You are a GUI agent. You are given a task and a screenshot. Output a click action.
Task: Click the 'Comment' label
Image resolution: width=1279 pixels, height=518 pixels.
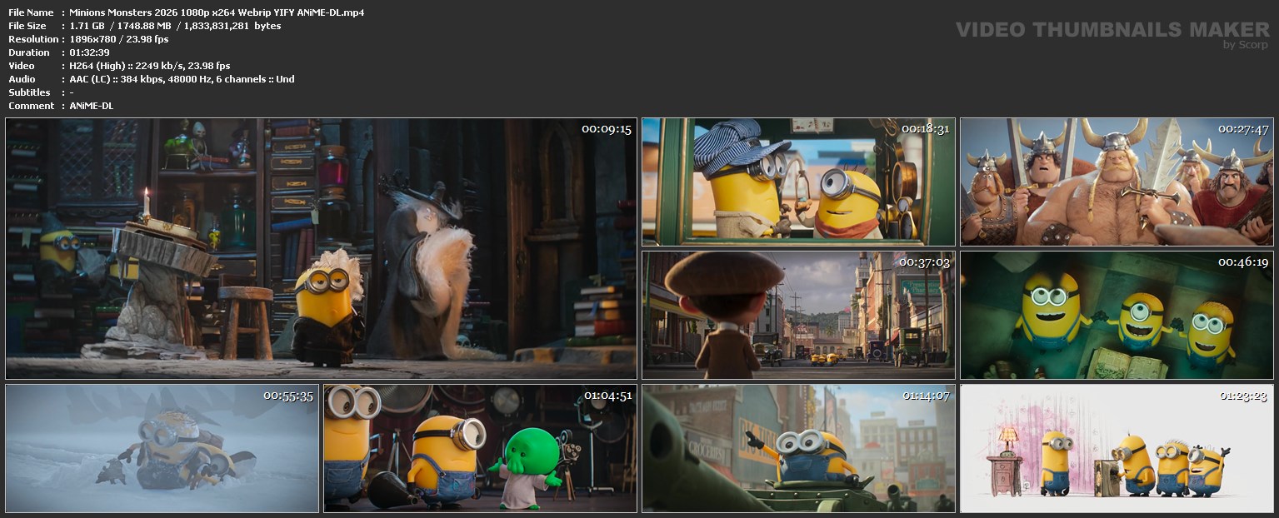(31, 106)
